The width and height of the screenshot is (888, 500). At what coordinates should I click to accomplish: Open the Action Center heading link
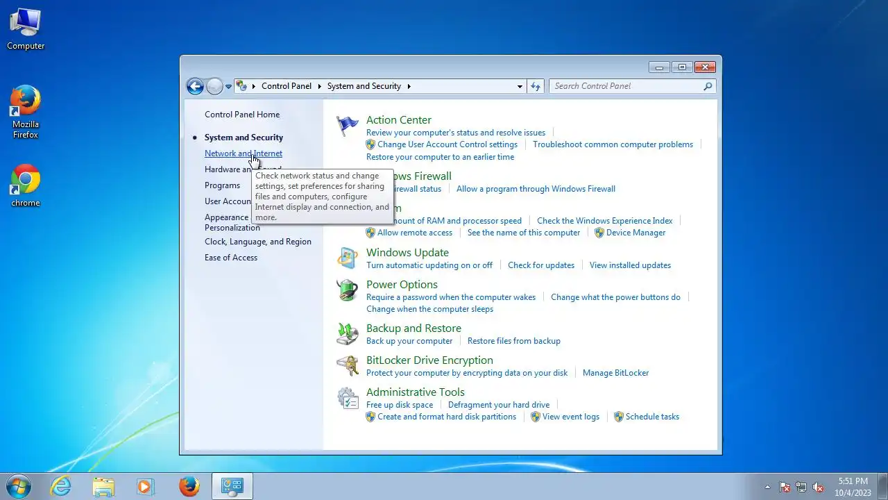pos(399,120)
